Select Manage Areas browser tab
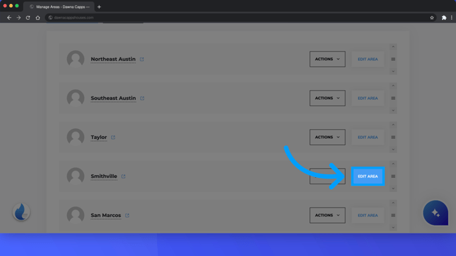This screenshot has width=456, height=256. pos(59,7)
